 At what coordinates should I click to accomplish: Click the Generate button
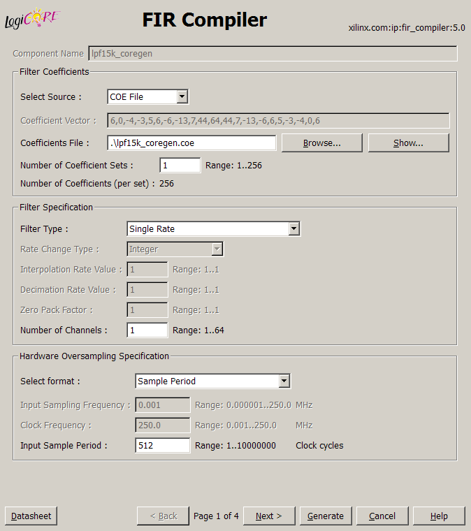coord(326,516)
